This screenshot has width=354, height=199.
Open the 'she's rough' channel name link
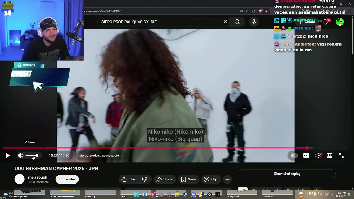coord(37,177)
